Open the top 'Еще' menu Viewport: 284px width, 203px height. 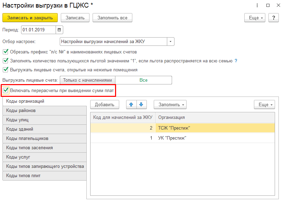click(254, 18)
